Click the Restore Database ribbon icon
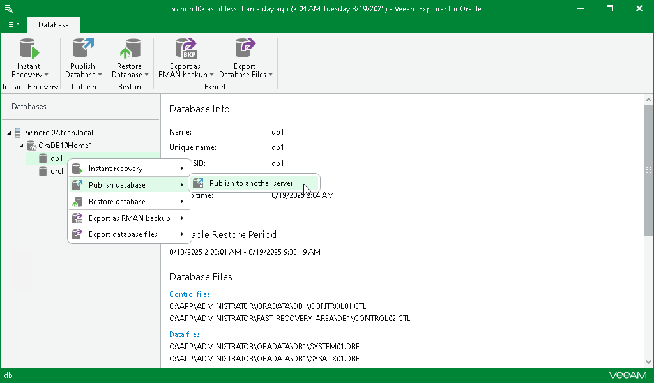Image resolution: width=654 pixels, height=383 pixels. [x=130, y=50]
